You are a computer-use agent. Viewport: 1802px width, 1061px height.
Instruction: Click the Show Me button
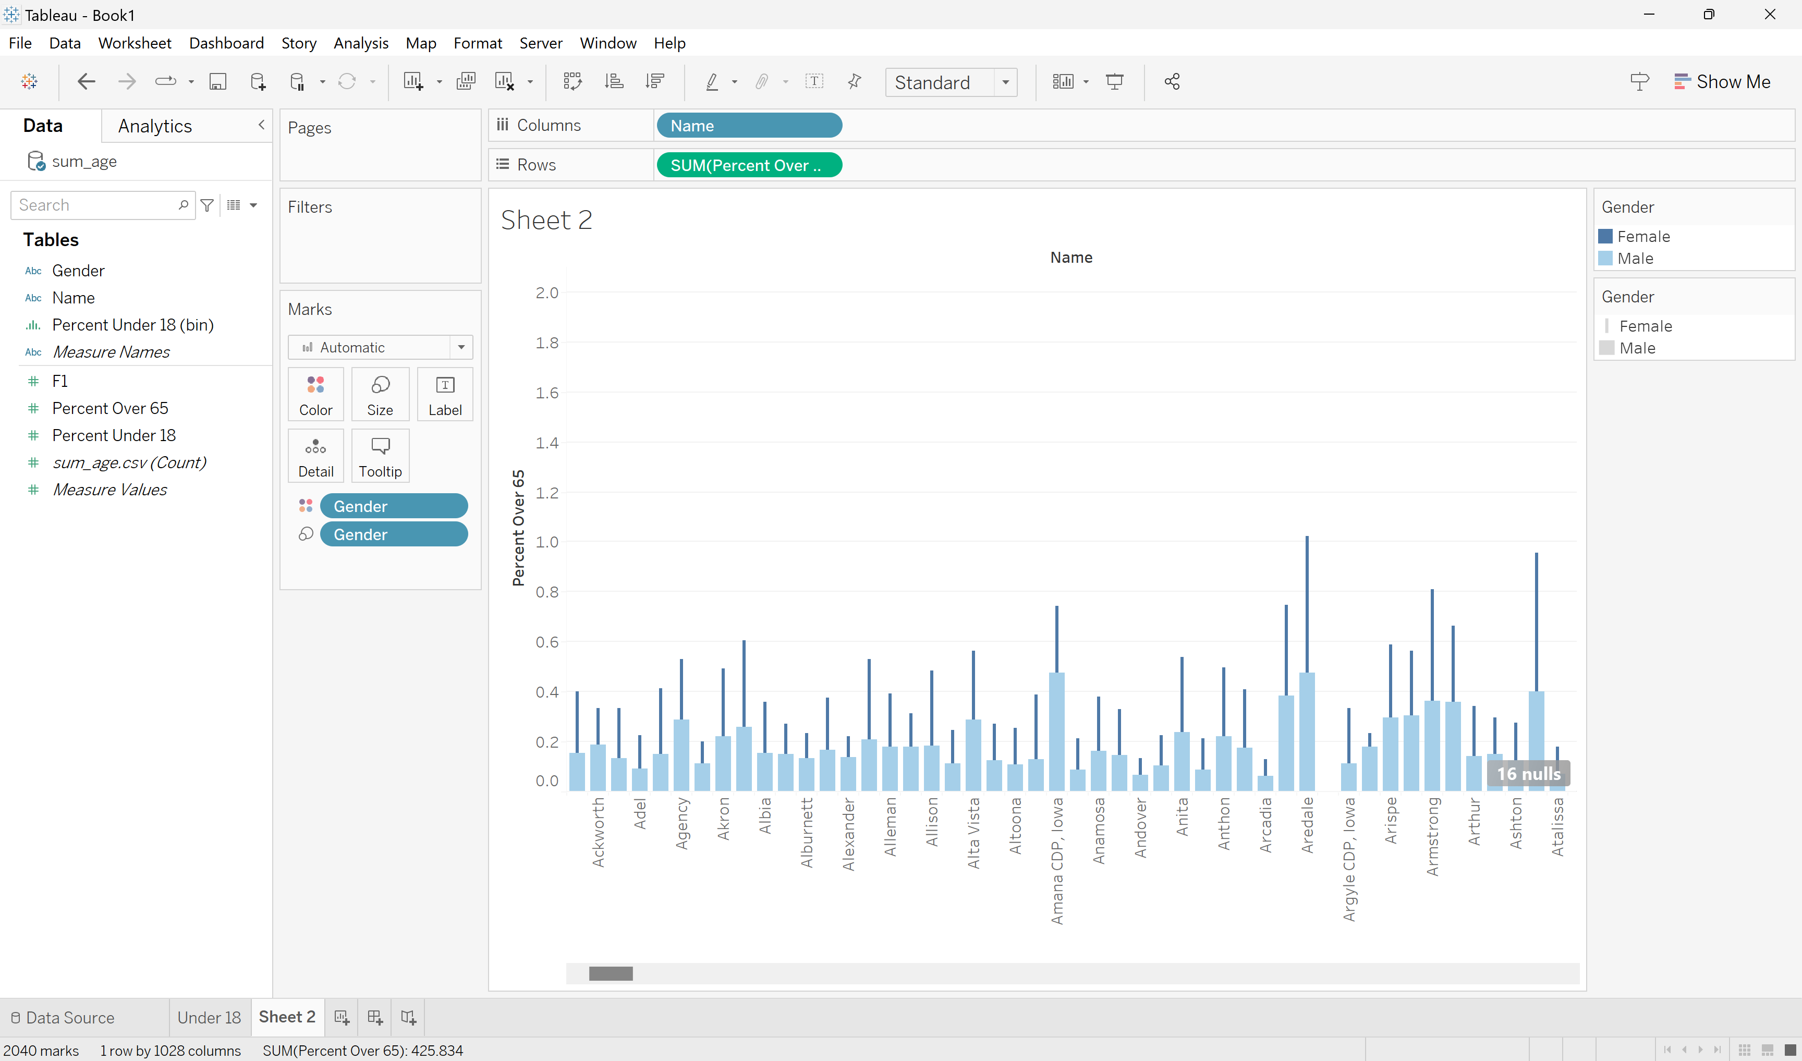(1723, 81)
